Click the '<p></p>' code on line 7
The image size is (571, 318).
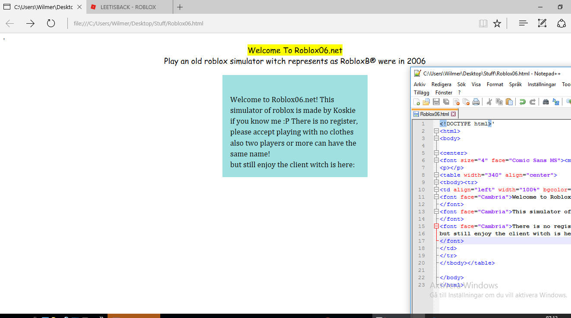pos(452,168)
